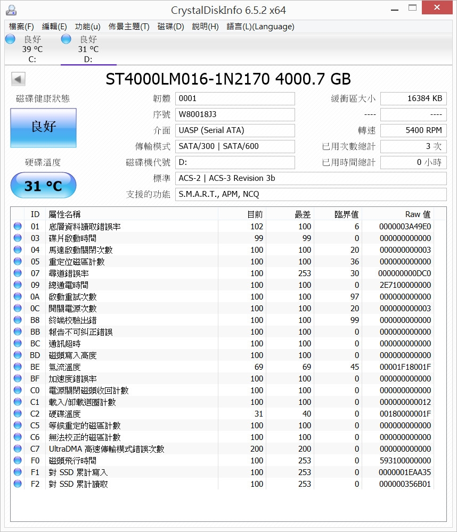Screen dimensions: 457x532
Task: Open the 檔案(F) menu
Action: [x=21, y=27]
